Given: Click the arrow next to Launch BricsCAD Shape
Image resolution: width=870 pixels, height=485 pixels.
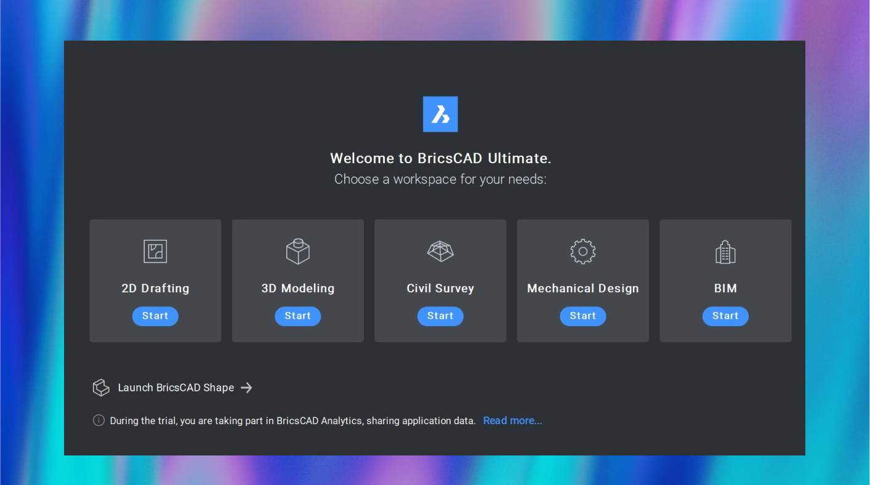Looking at the screenshot, I should click(x=246, y=388).
